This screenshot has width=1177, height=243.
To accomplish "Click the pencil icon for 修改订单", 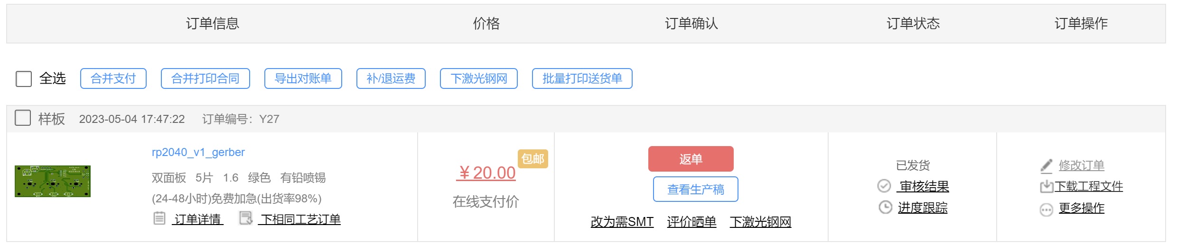I will tap(1046, 165).
